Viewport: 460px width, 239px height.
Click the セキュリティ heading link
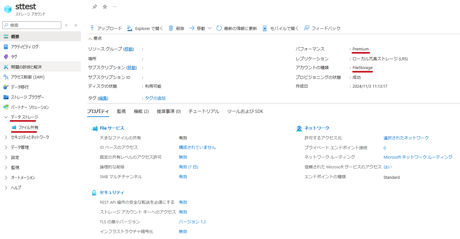pyautogui.click(x=112, y=192)
